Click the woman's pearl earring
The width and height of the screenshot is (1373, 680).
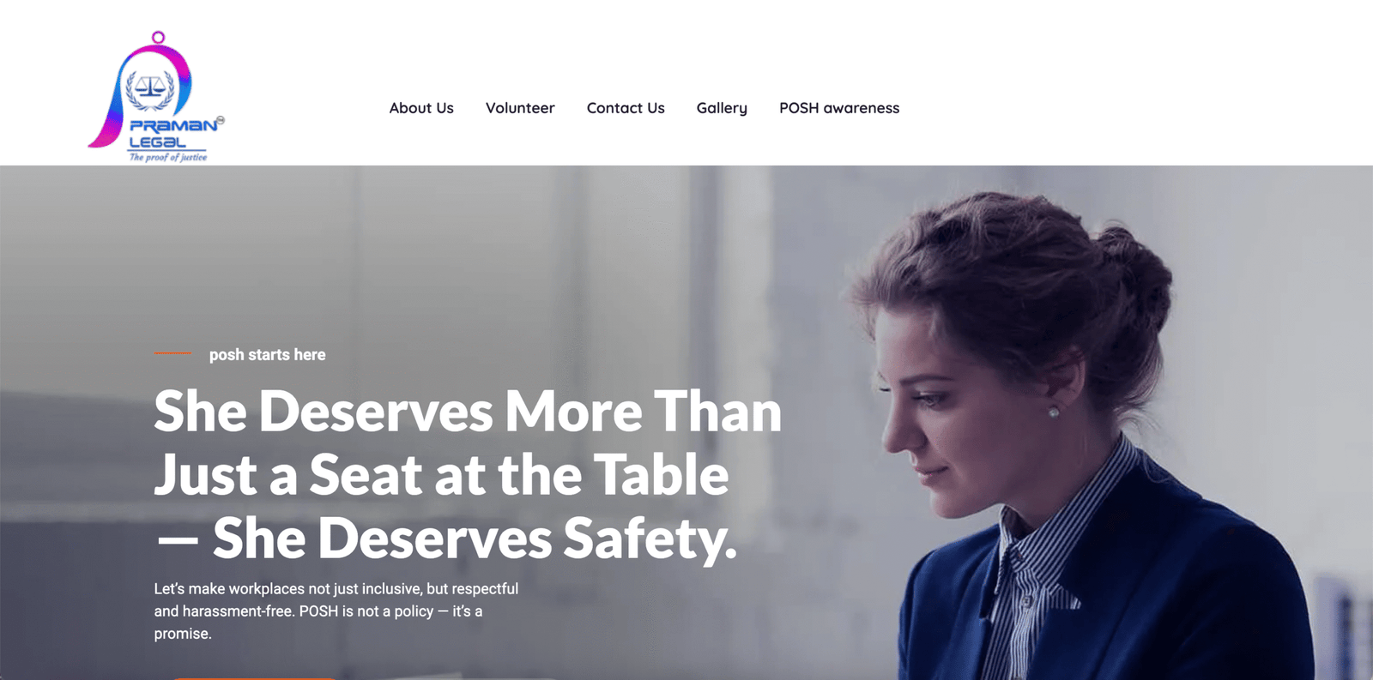[1054, 412]
